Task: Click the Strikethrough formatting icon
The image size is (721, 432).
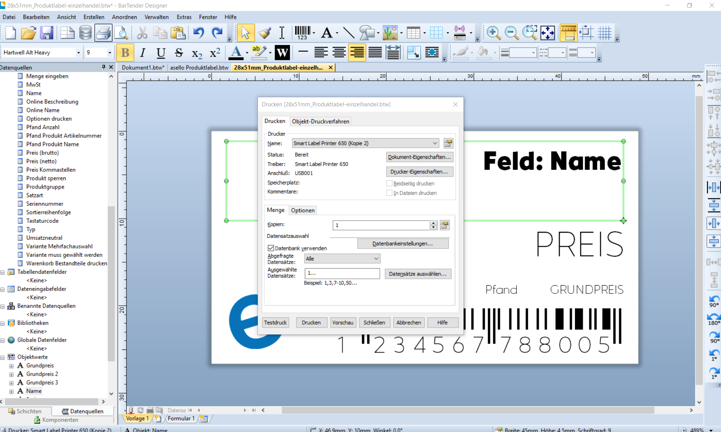Action: [179, 53]
